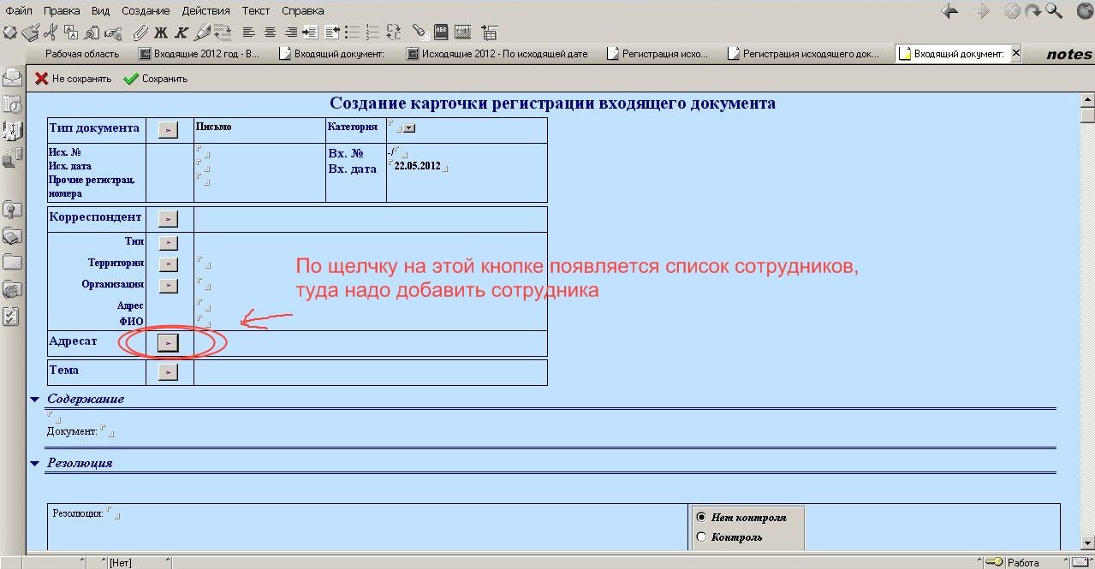Click the bold (Ж) formatting icon

(160, 33)
